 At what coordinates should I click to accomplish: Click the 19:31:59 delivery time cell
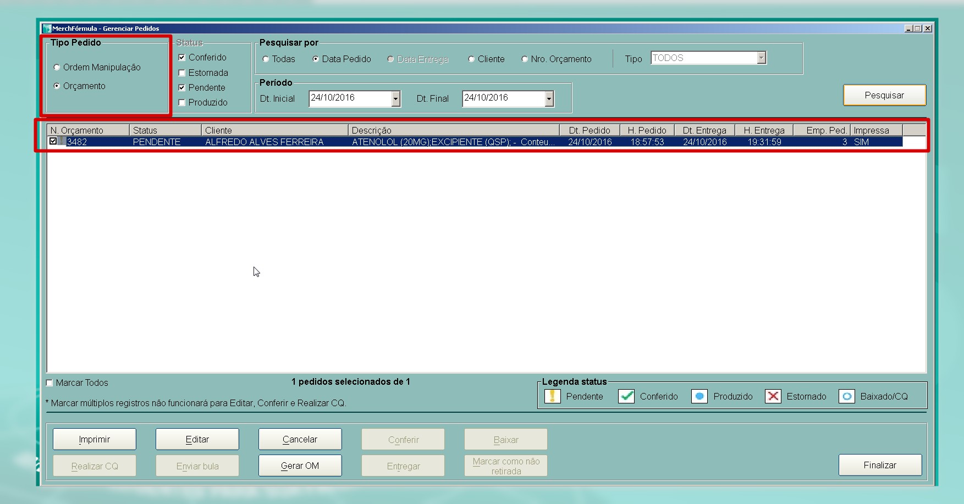[x=764, y=142]
